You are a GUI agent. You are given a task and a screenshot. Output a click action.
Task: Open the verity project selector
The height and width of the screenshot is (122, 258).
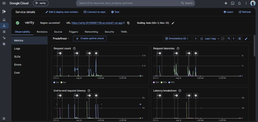(41, 3)
